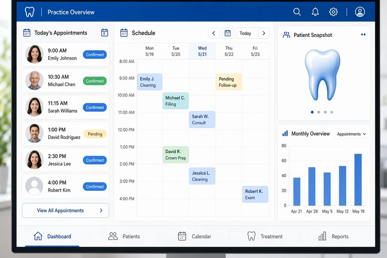Click Robert Kim's placeholder avatar
Screen dimensions: 387x258
pyautogui.click(x=34, y=186)
